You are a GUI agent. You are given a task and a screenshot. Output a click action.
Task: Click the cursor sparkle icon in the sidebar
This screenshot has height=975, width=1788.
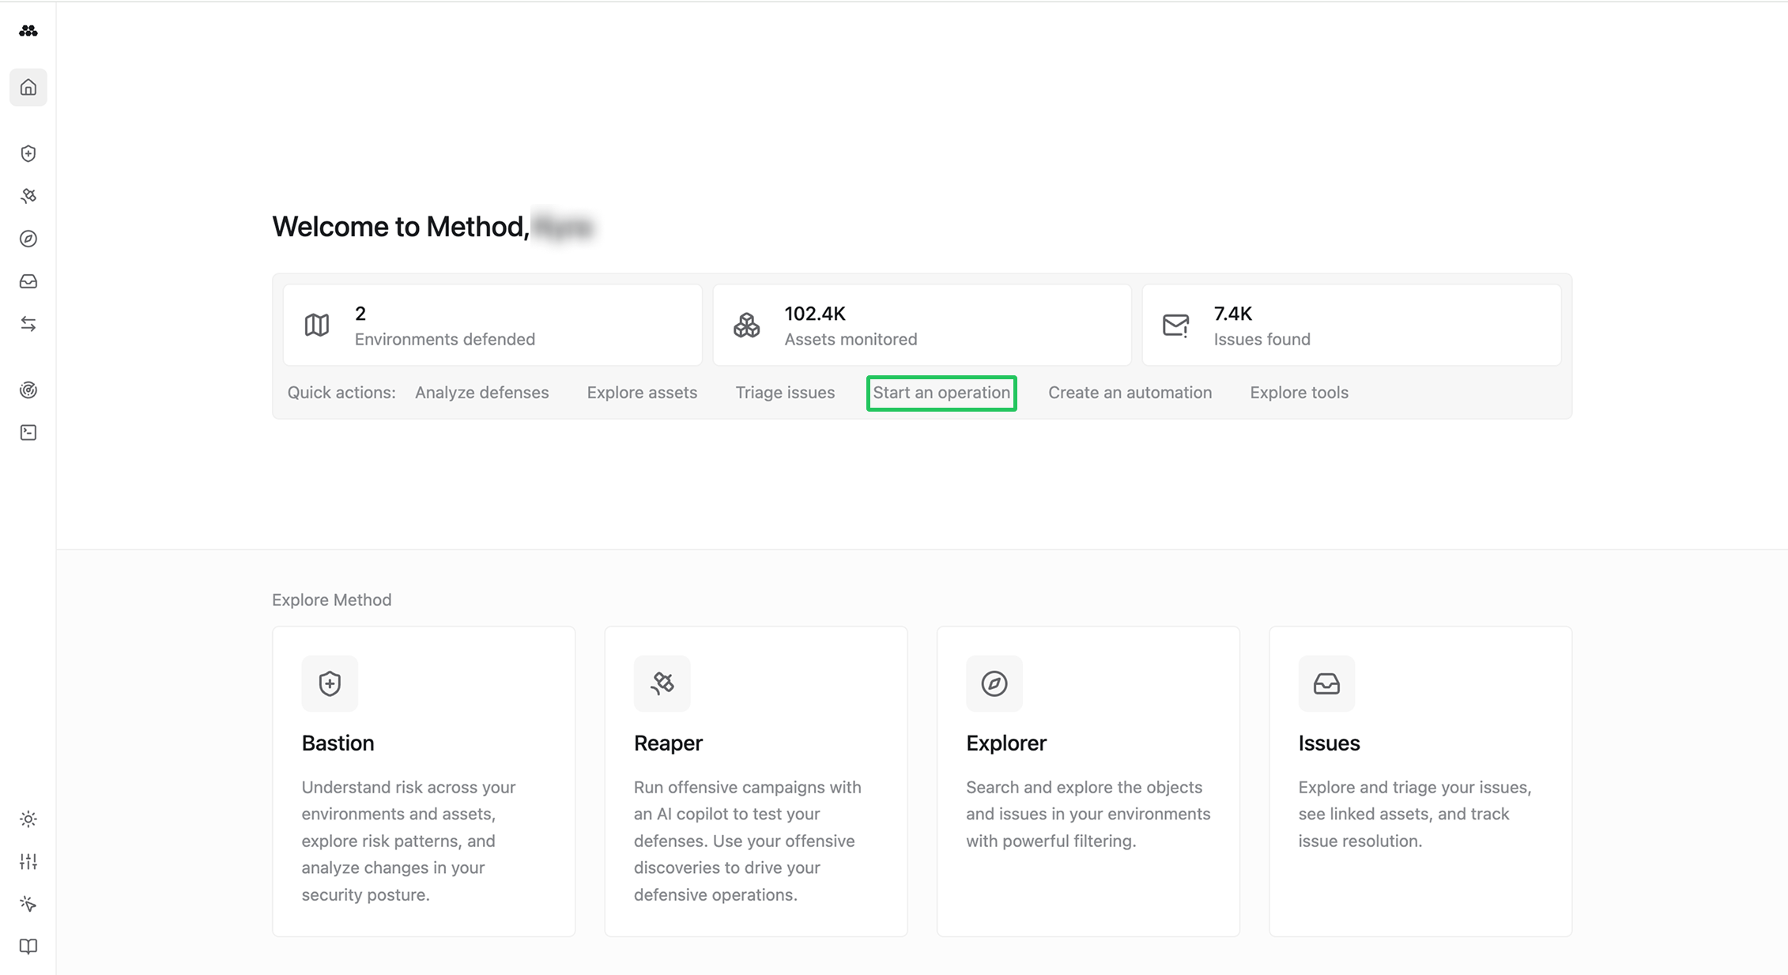(28, 904)
